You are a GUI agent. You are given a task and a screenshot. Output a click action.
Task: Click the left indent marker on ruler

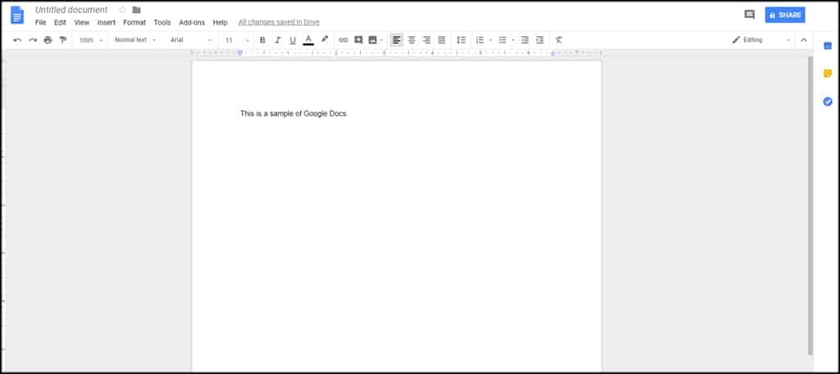[x=240, y=53]
